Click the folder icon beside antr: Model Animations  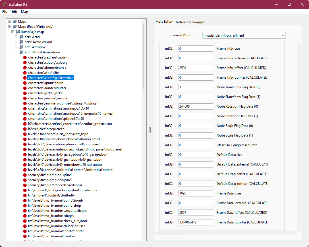[22, 52]
